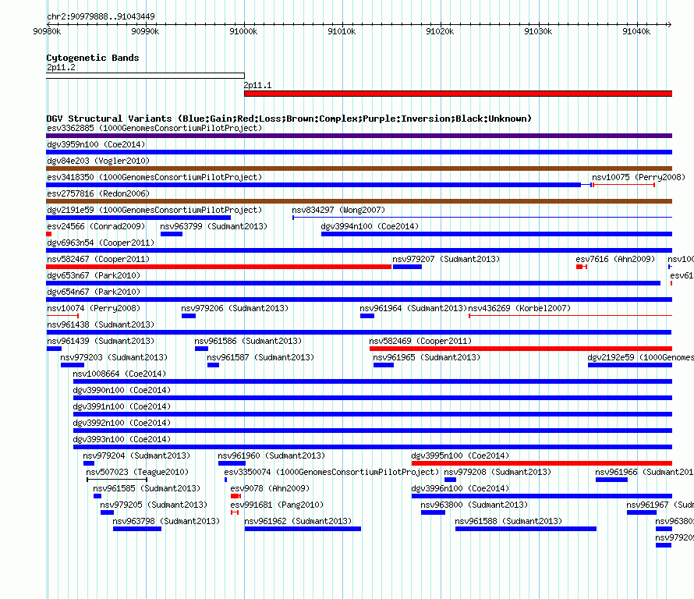Click the nsv961585 (Sudmant2013) variant label

tap(147, 489)
